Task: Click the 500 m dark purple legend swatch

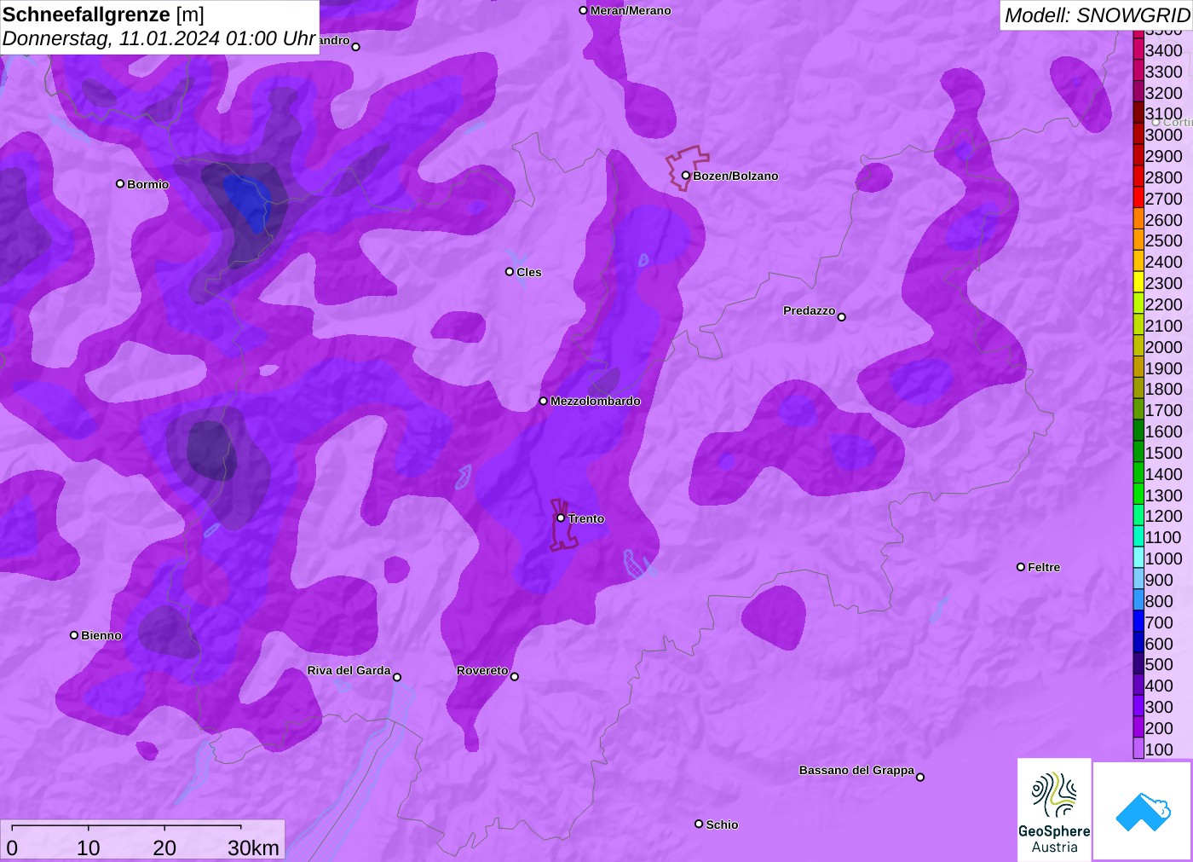Action: coord(1138,664)
